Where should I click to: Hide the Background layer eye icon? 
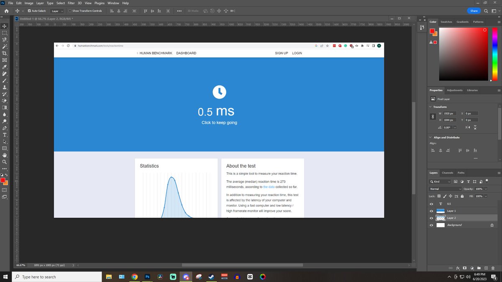431,225
